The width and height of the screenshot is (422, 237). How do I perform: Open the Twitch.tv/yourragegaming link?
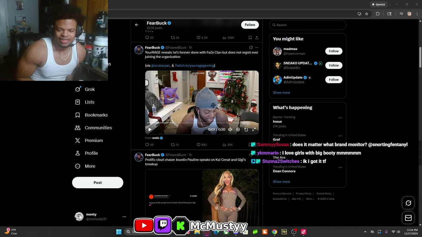(x=194, y=66)
